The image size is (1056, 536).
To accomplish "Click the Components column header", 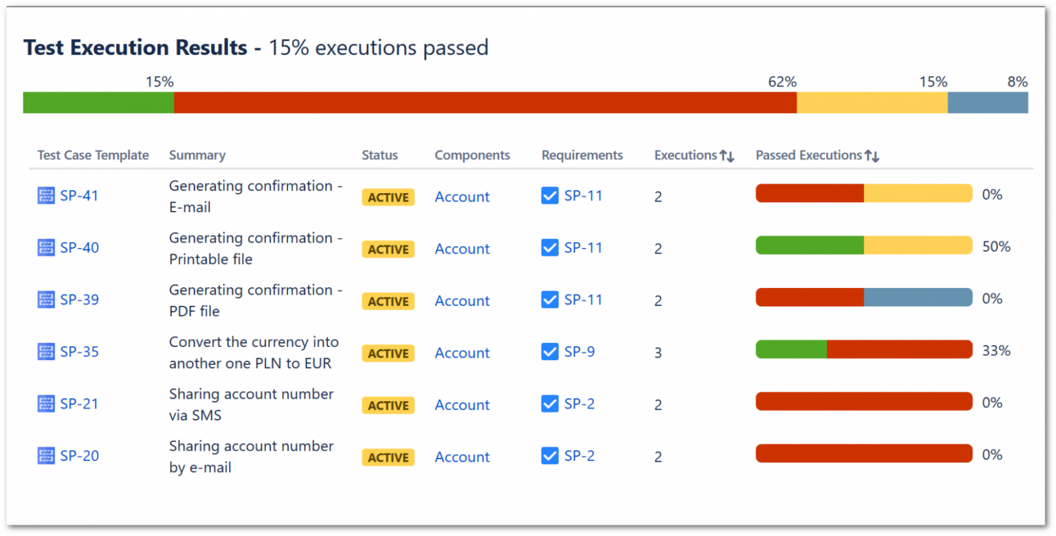I will point(472,155).
